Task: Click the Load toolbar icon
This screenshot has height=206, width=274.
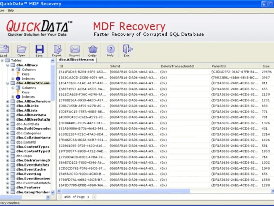Action: tap(4, 49)
